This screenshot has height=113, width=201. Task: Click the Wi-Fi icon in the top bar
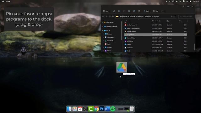point(170,1)
